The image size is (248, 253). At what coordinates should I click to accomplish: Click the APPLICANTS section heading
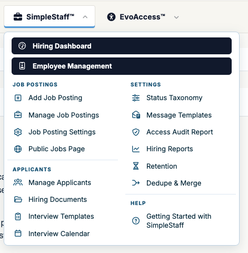tap(32, 169)
